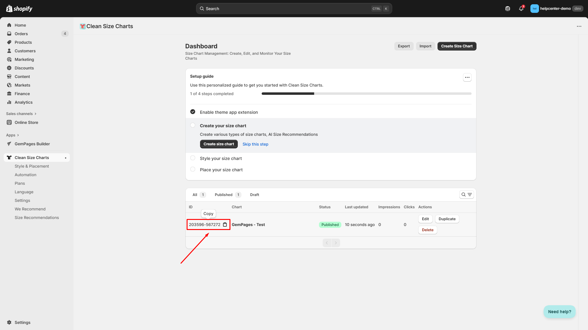Click the Sidekick assistant icon in top bar
This screenshot has height=330, width=588.
click(508, 9)
